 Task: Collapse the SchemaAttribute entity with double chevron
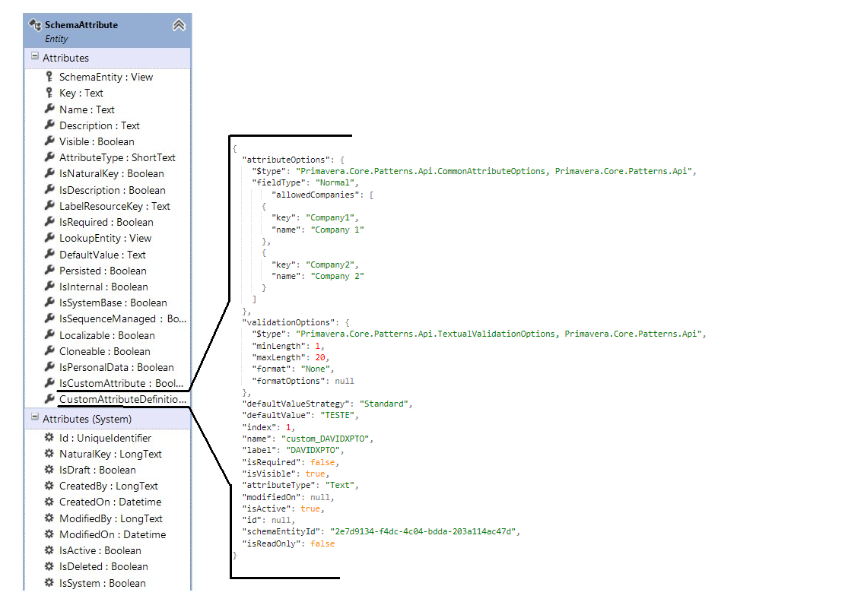pos(179,25)
